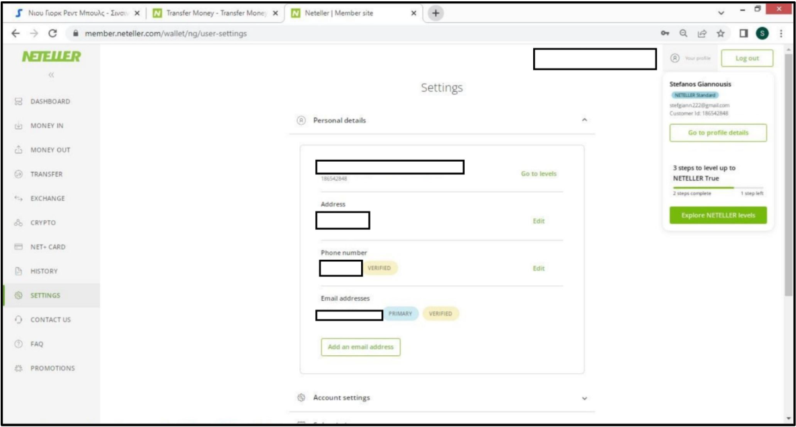Open the Crypto section icon
The width and height of the screenshot is (796, 427).
[18, 223]
